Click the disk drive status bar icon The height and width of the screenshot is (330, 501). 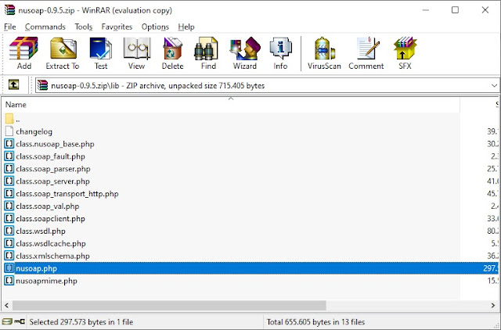[x=7, y=321]
